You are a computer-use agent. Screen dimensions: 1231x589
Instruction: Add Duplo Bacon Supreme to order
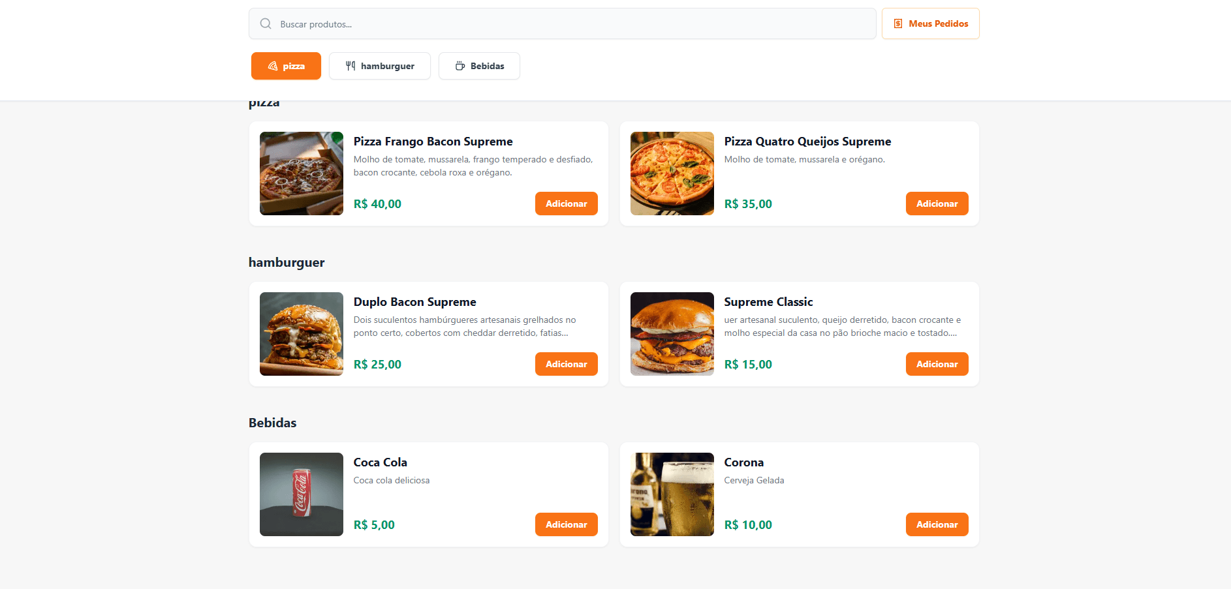click(x=566, y=364)
